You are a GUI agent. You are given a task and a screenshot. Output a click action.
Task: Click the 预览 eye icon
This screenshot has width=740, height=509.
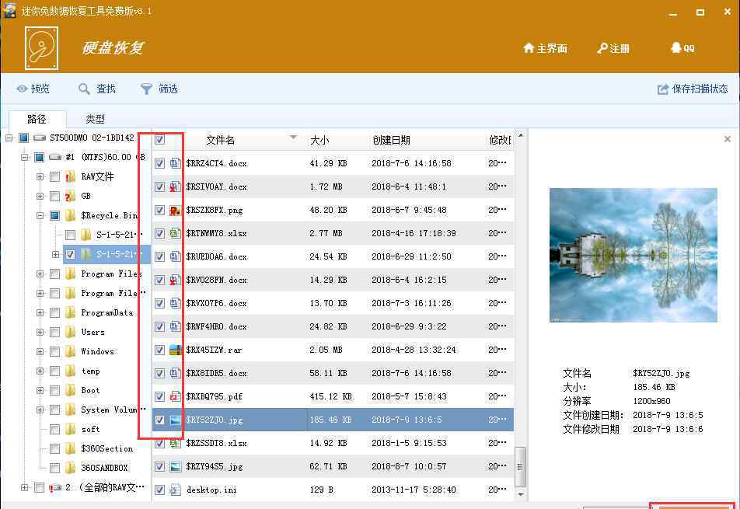[22, 89]
